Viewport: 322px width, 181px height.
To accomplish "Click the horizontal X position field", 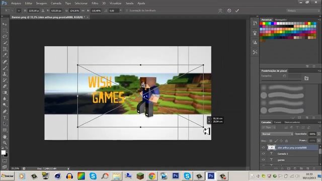I will [34, 11].
